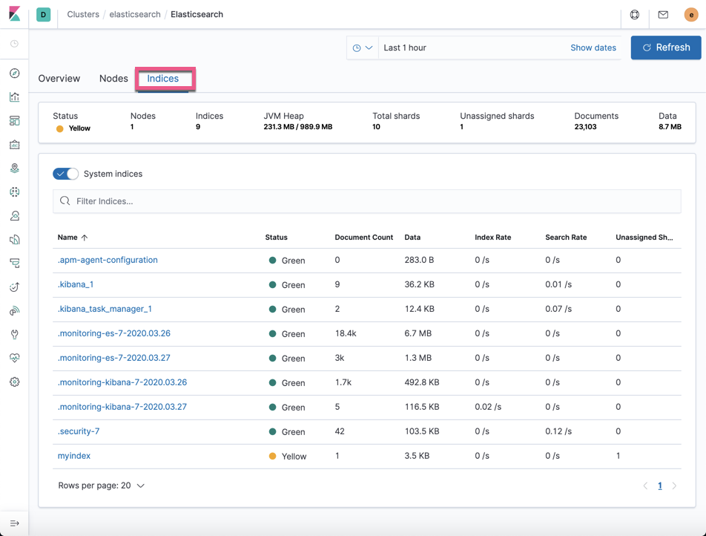
Task: Open the newsfeed mail icon
Action: (x=663, y=14)
